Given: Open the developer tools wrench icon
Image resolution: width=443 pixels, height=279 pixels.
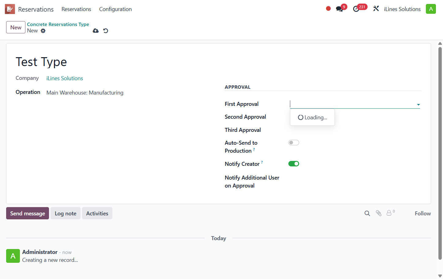Looking at the screenshot, I should pyautogui.click(x=376, y=9).
